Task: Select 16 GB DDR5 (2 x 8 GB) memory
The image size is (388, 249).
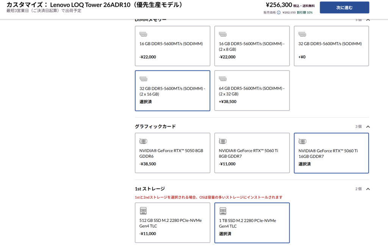Action: (x=252, y=46)
